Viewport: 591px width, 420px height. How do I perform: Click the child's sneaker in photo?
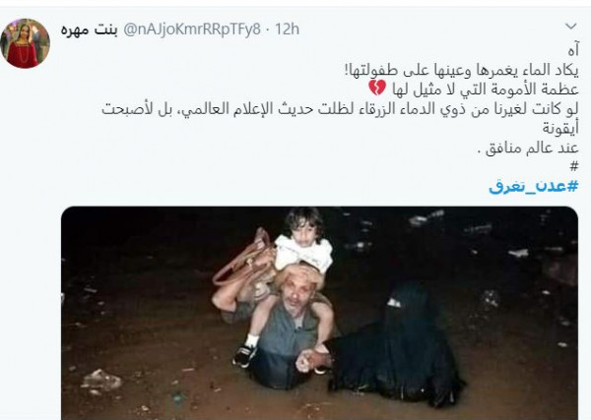(x=244, y=355)
